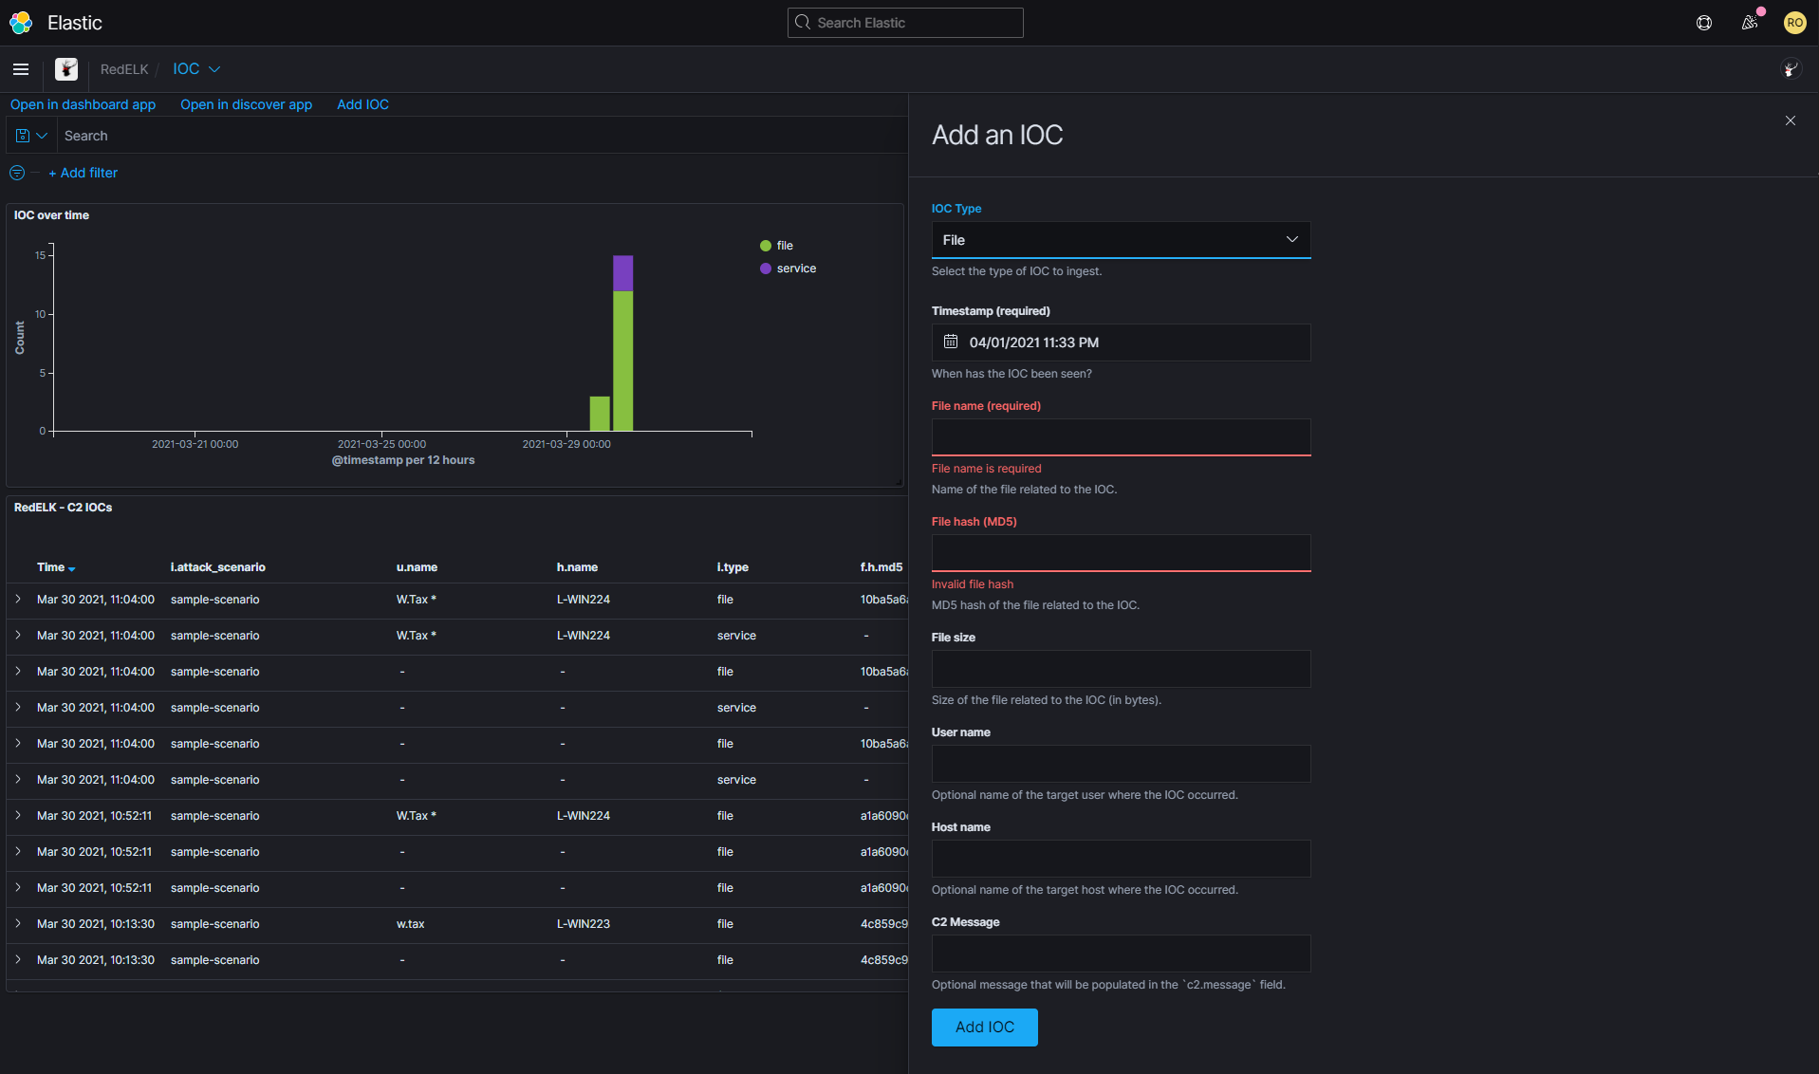
Task: Click the calendar icon in Timestamp field
Action: pos(951,342)
